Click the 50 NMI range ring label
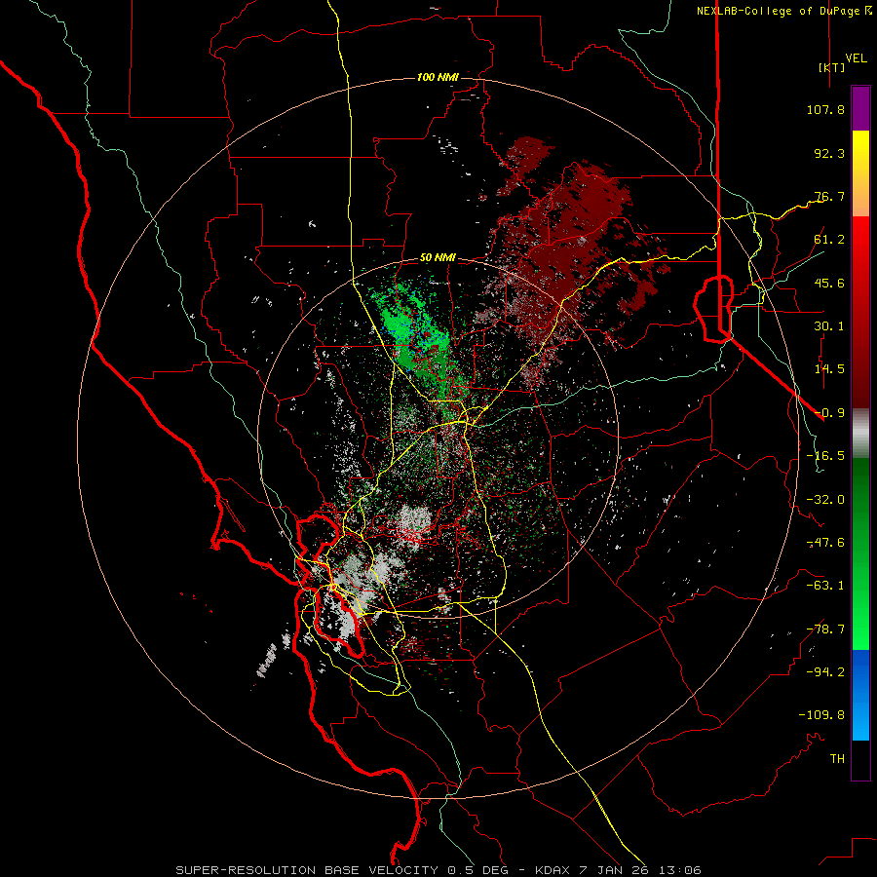877x877 pixels. click(x=438, y=258)
